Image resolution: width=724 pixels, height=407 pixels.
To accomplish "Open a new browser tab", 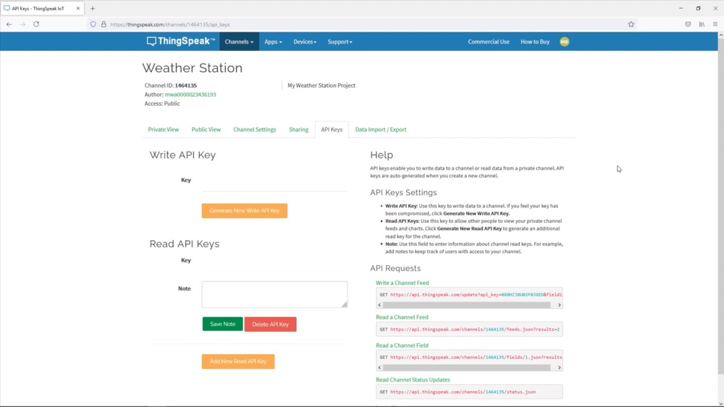I will [x=92, y=8].
